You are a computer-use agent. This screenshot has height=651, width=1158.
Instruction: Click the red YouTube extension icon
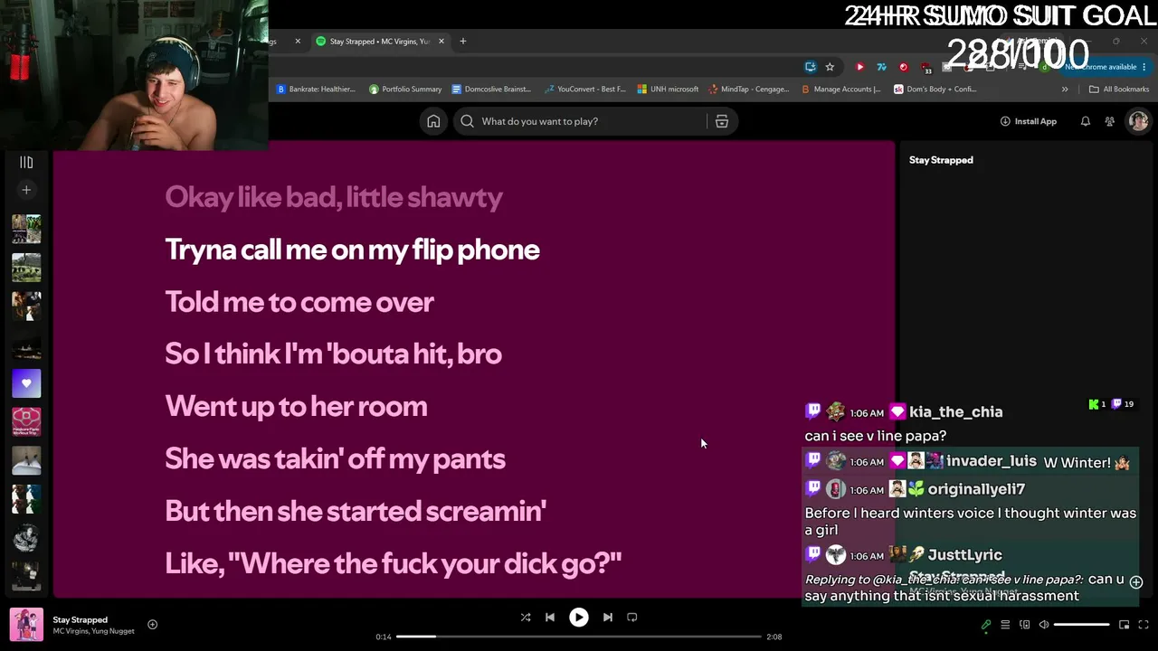tap(859, 67)
